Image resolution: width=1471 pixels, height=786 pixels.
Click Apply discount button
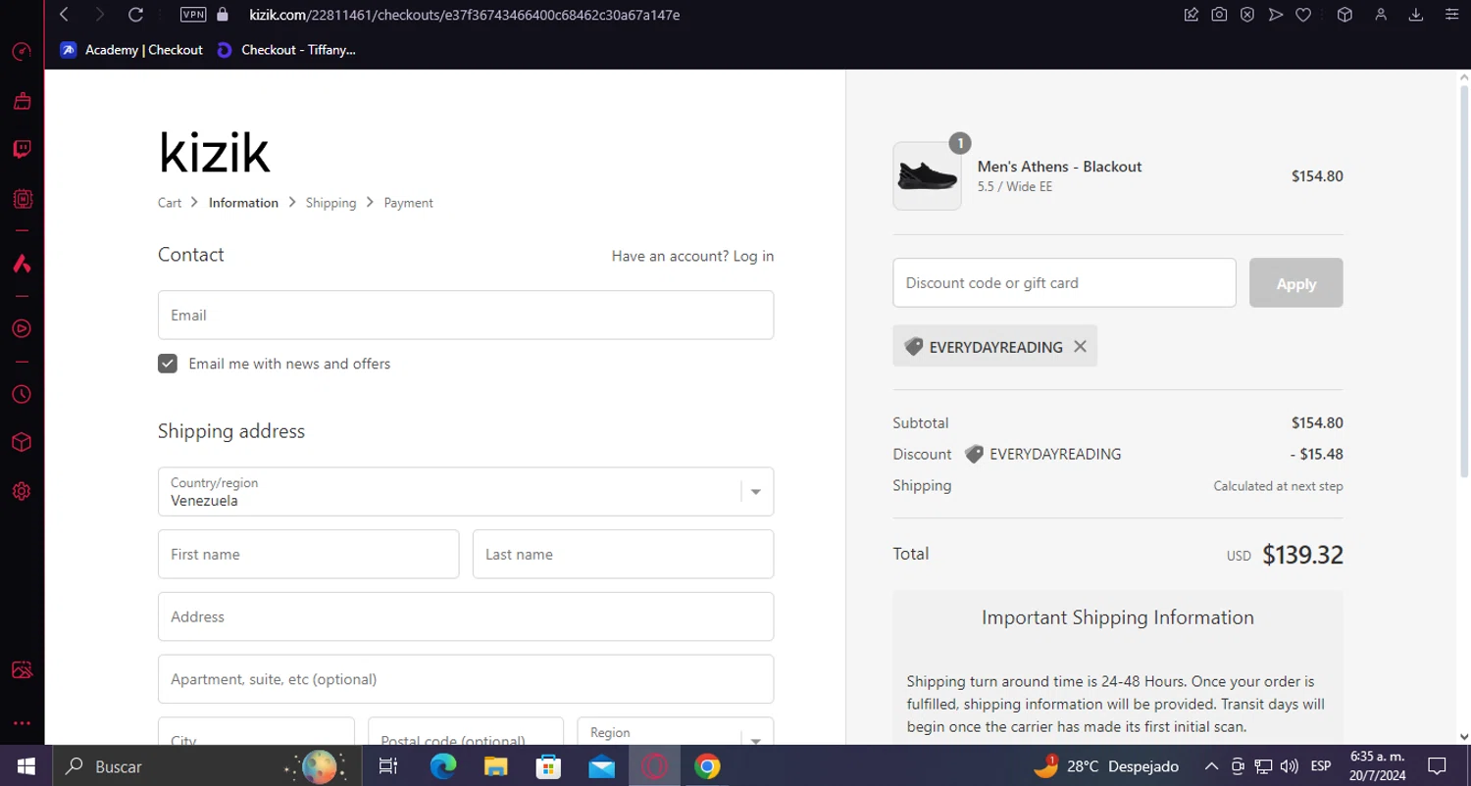click(1295, 283)
